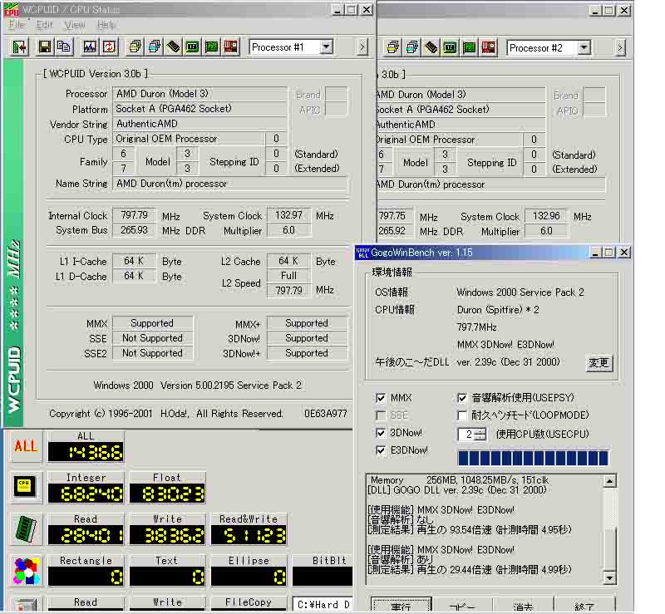Click the copy documents toolbar icon
665x614 pixels.
point(64,47)
